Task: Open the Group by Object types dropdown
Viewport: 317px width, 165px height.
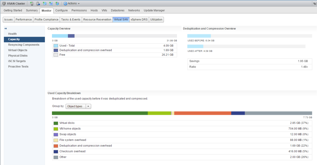Action: pos(78,106)
